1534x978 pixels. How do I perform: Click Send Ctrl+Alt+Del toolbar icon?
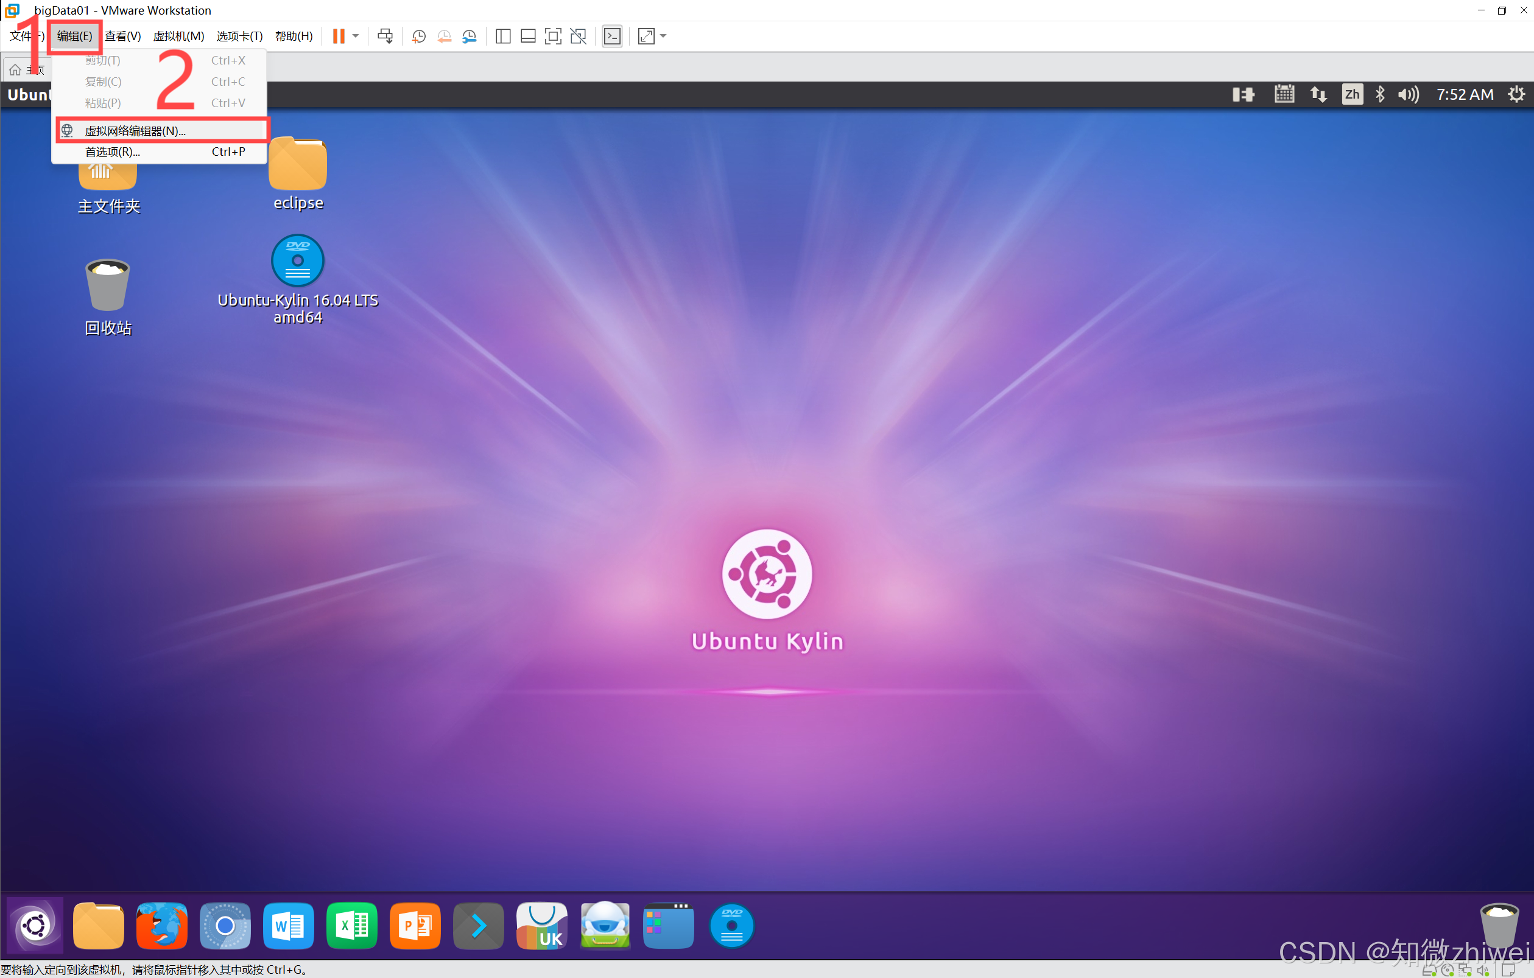(x=385, y=37)
